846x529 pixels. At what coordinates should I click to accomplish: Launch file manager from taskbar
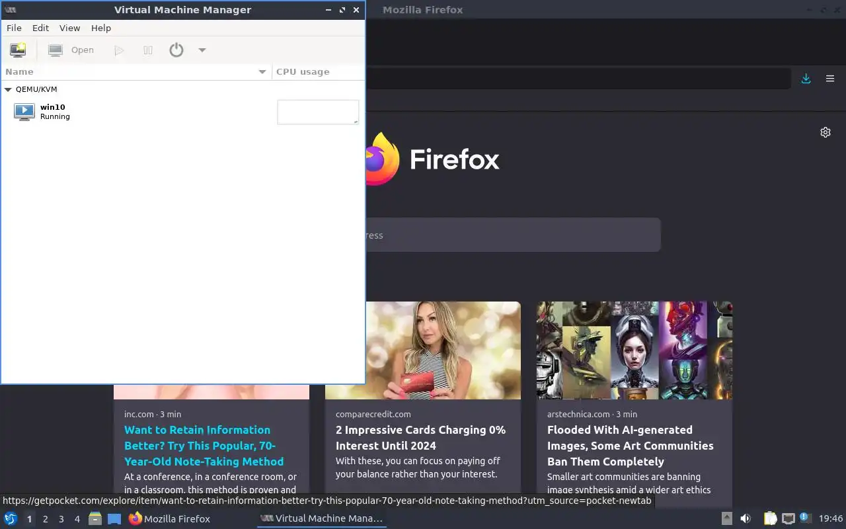point(95,518)
